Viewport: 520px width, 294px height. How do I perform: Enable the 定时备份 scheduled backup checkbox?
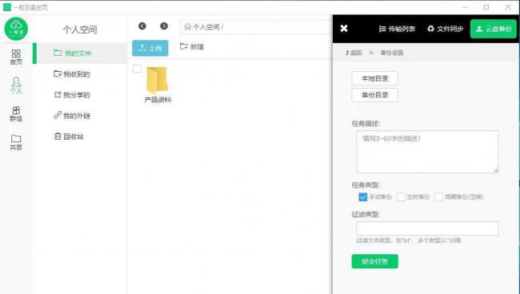(401, 197)
